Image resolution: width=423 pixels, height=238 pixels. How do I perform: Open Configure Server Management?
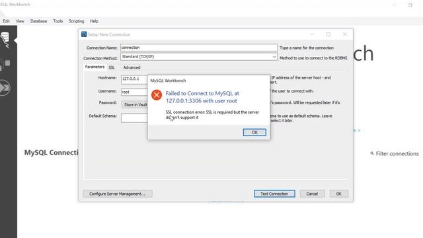pos(118,194)
